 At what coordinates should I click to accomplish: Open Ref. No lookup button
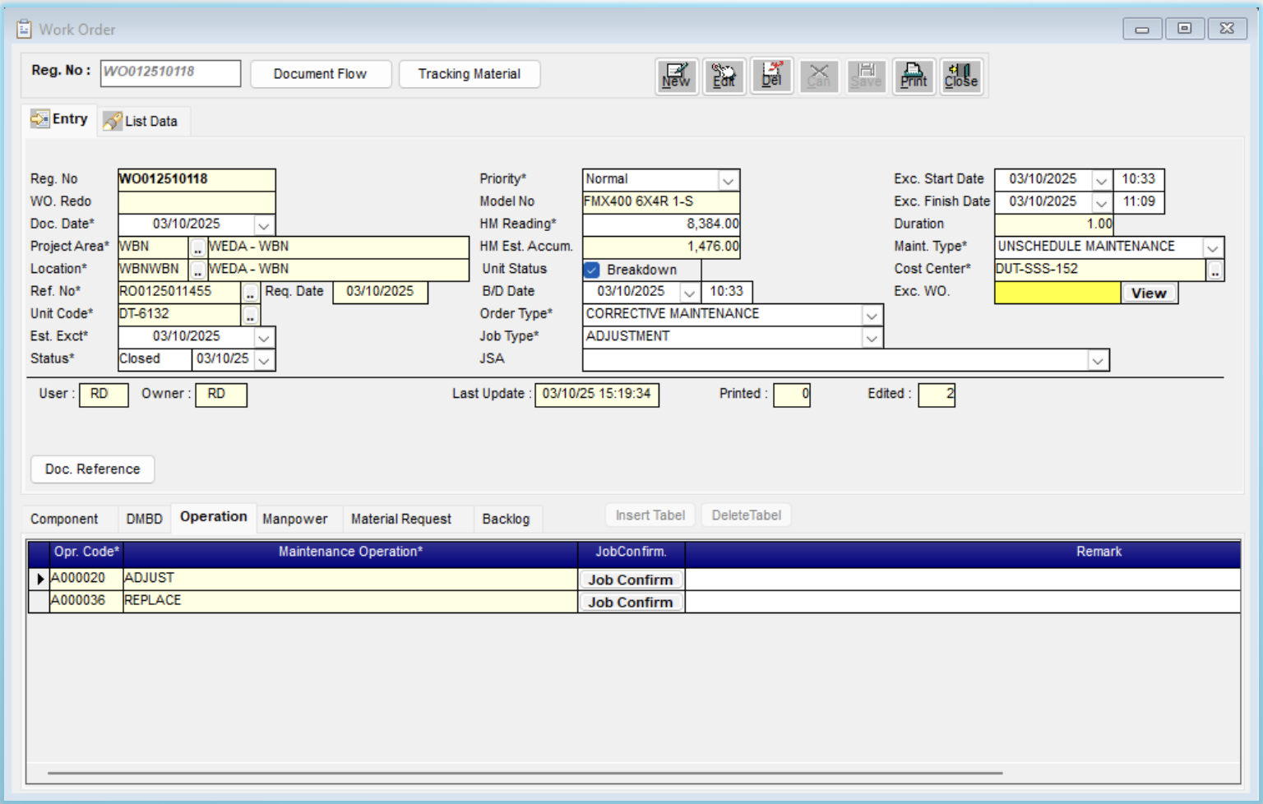coord(251,293)
